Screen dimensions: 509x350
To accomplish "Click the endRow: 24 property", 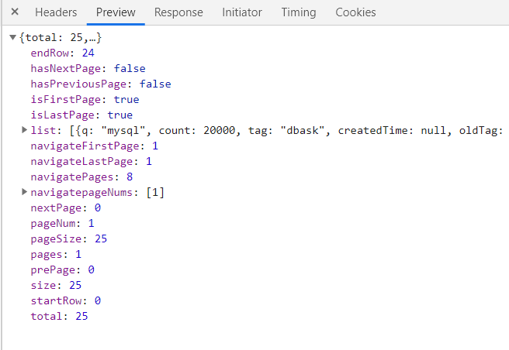I will click(x=62, y=53).
